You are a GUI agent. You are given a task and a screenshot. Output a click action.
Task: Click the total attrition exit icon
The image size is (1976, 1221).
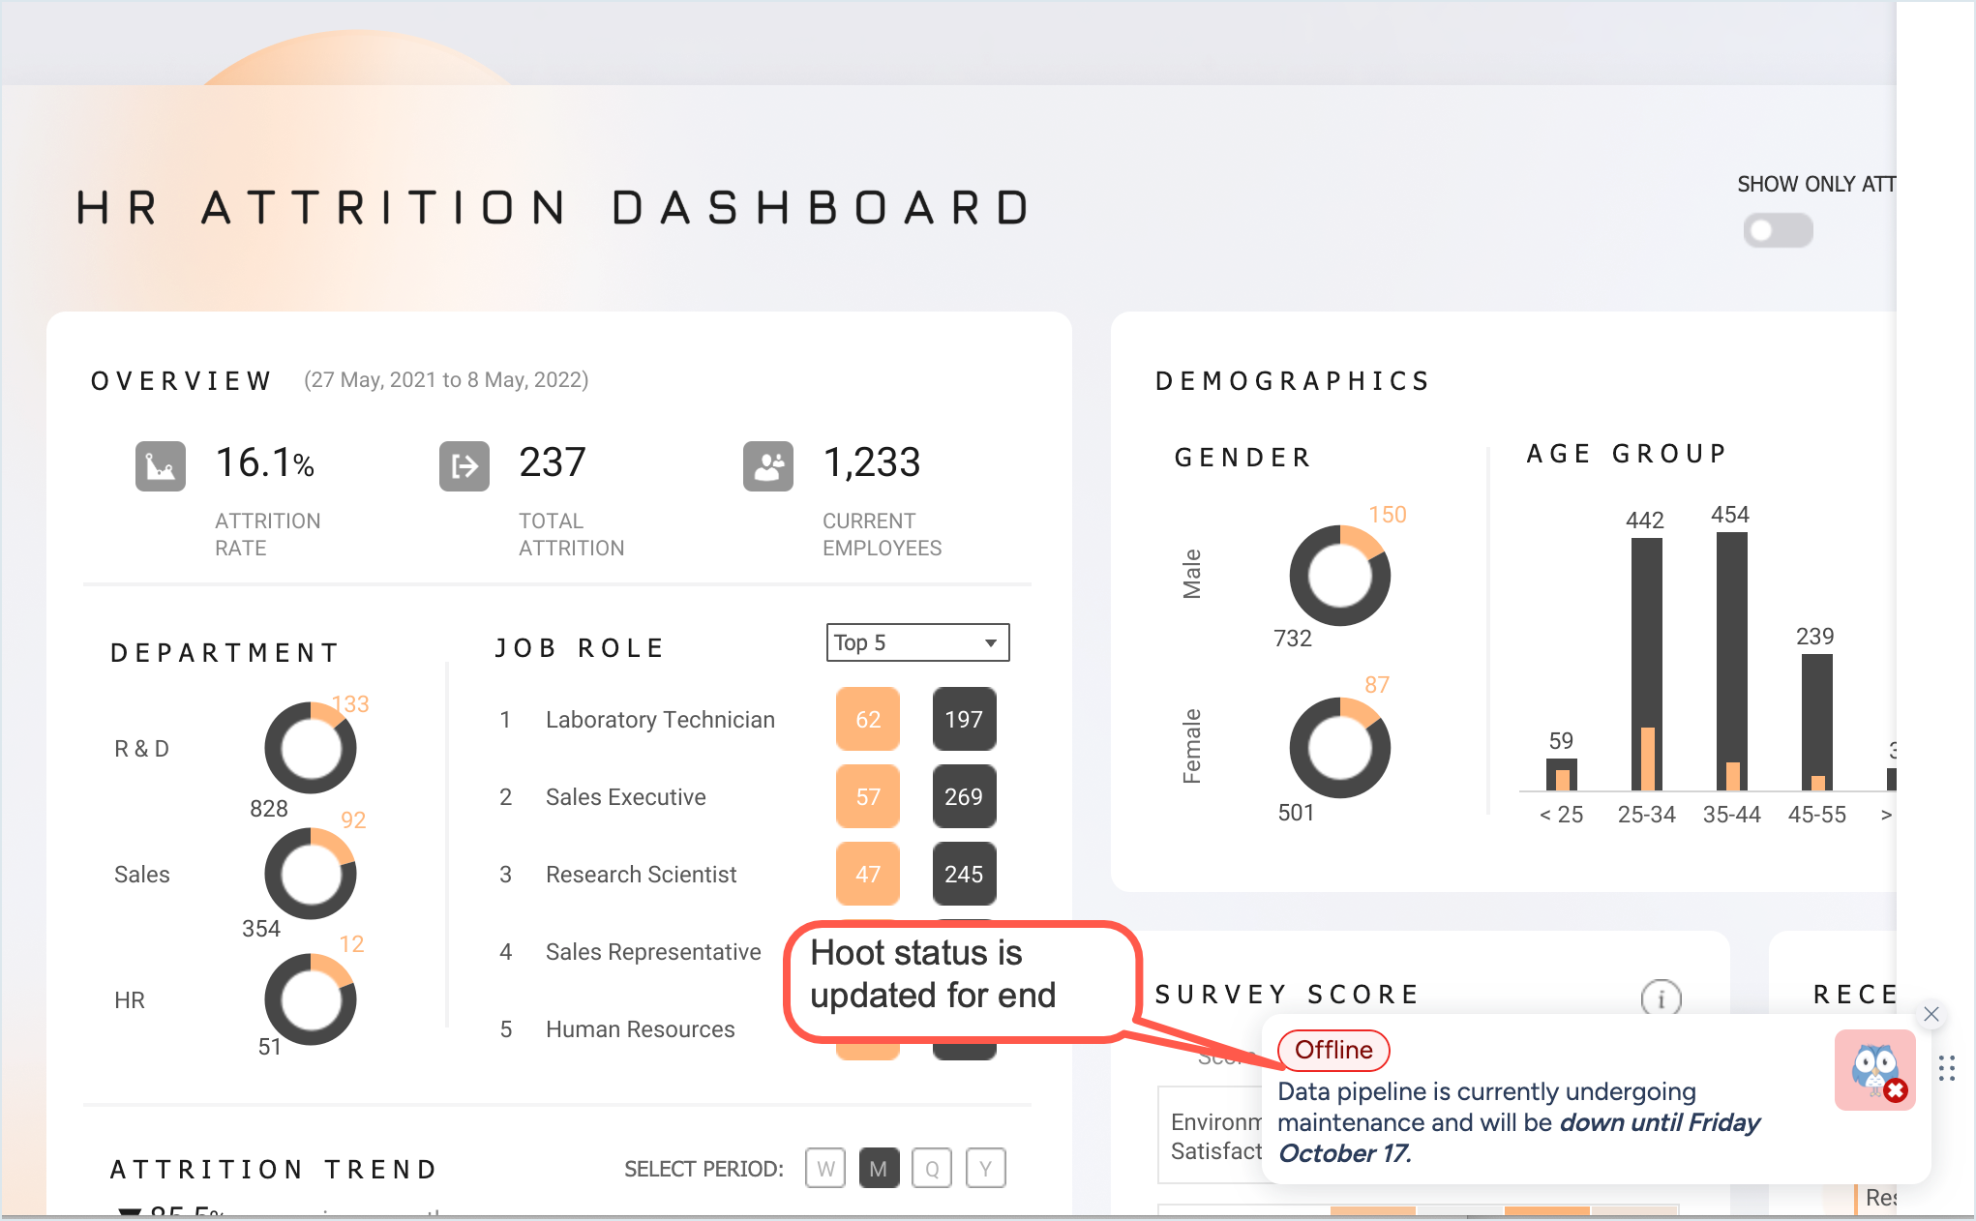[464, 466]
